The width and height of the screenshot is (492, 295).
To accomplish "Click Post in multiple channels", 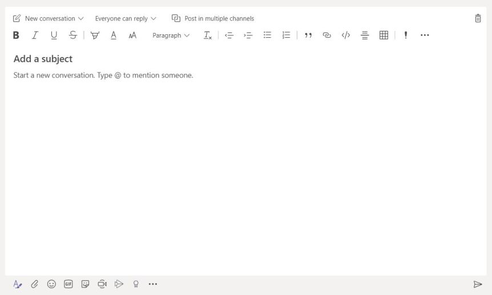I will pyautogui.click(x=213, y=18).
